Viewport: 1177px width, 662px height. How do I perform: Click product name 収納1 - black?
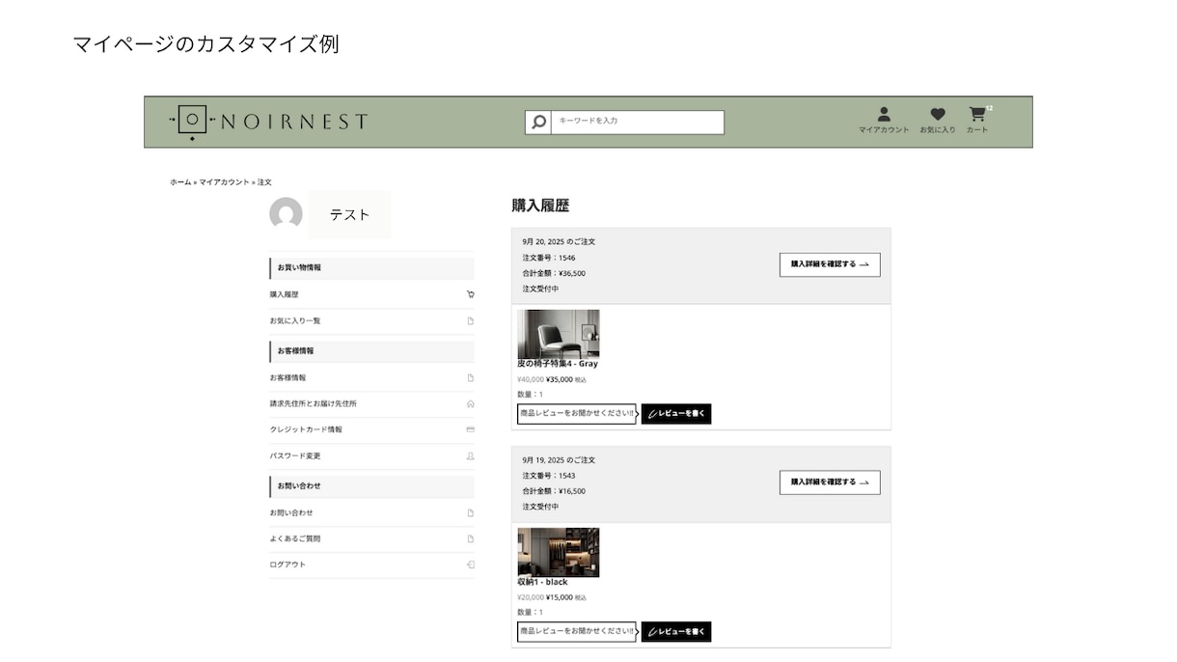543,582
